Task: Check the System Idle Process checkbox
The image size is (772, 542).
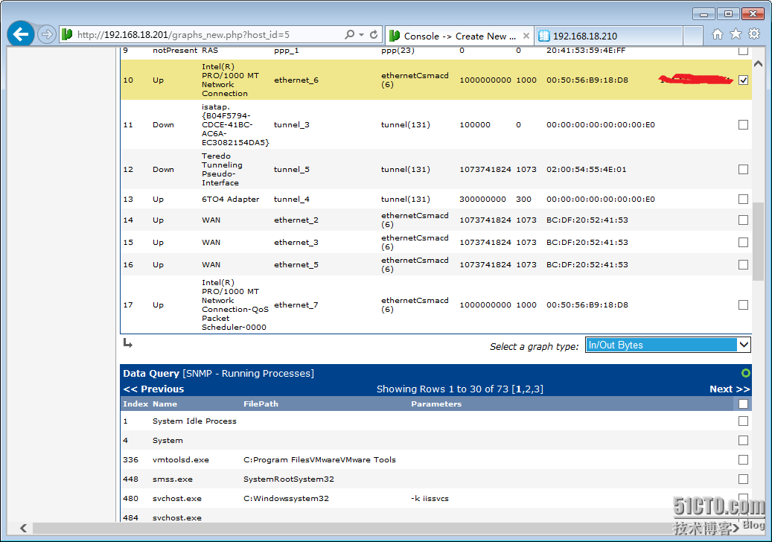Action: click(744, 421)
